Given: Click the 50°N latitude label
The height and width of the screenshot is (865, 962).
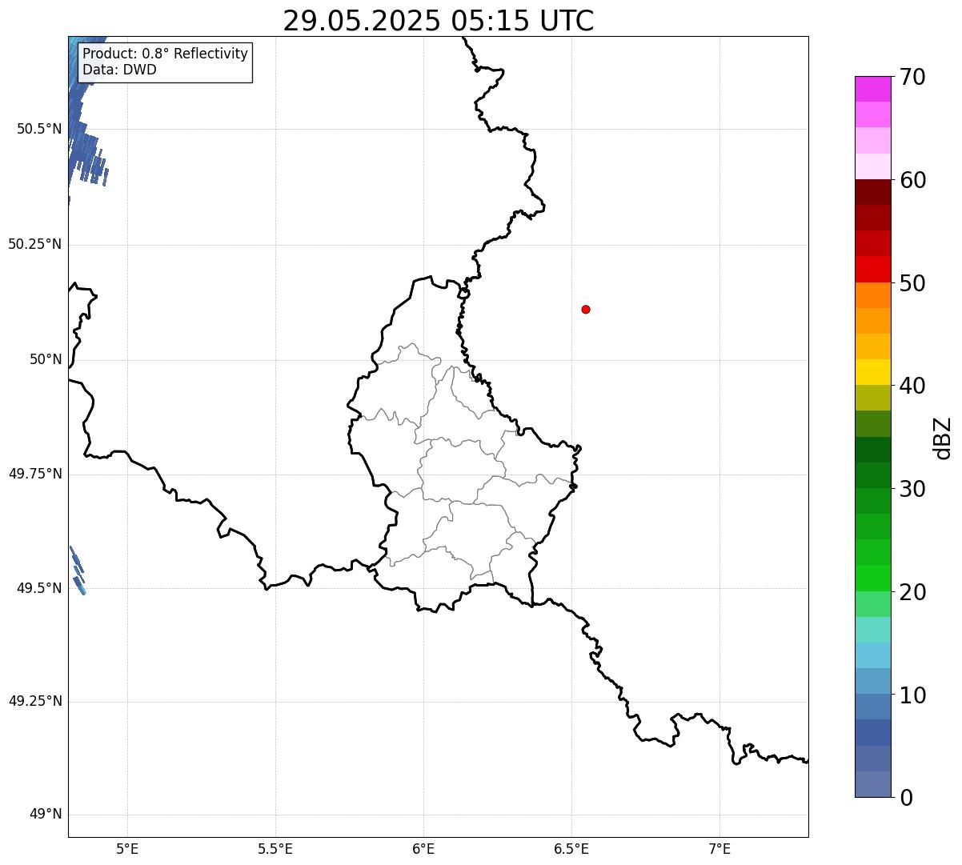Looking at the screenshot, I should [46, 359].
